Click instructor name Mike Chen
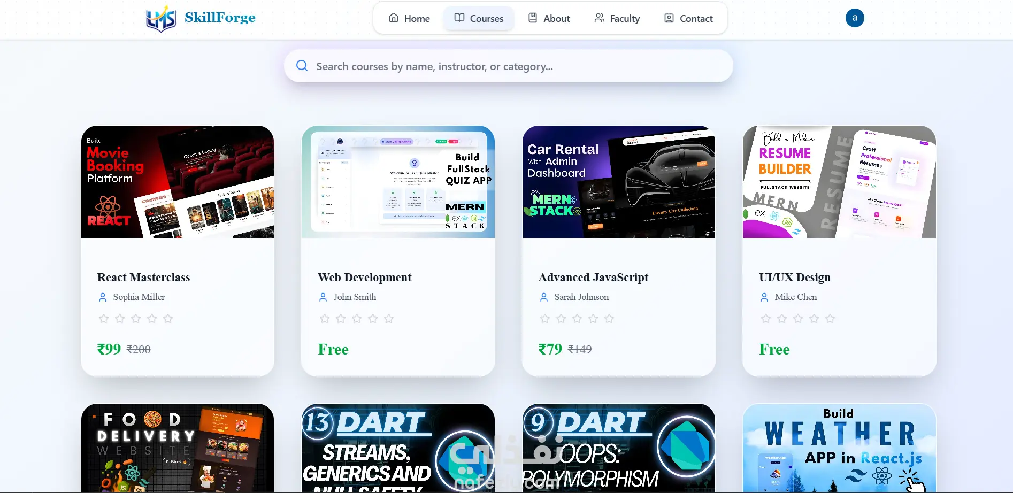This screenshot has height=493, width=1013. pos(796,297)
